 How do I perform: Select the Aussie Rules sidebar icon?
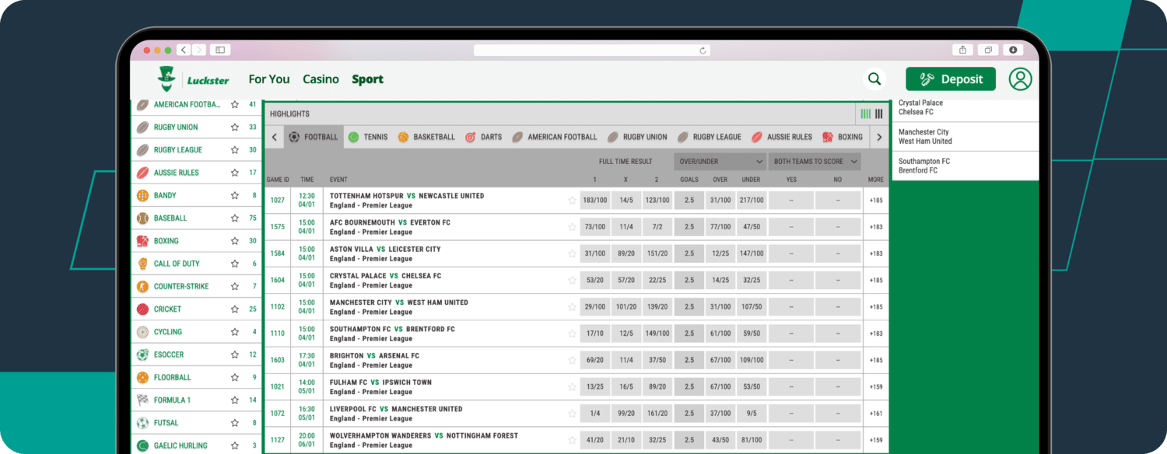tap(142, 173)
